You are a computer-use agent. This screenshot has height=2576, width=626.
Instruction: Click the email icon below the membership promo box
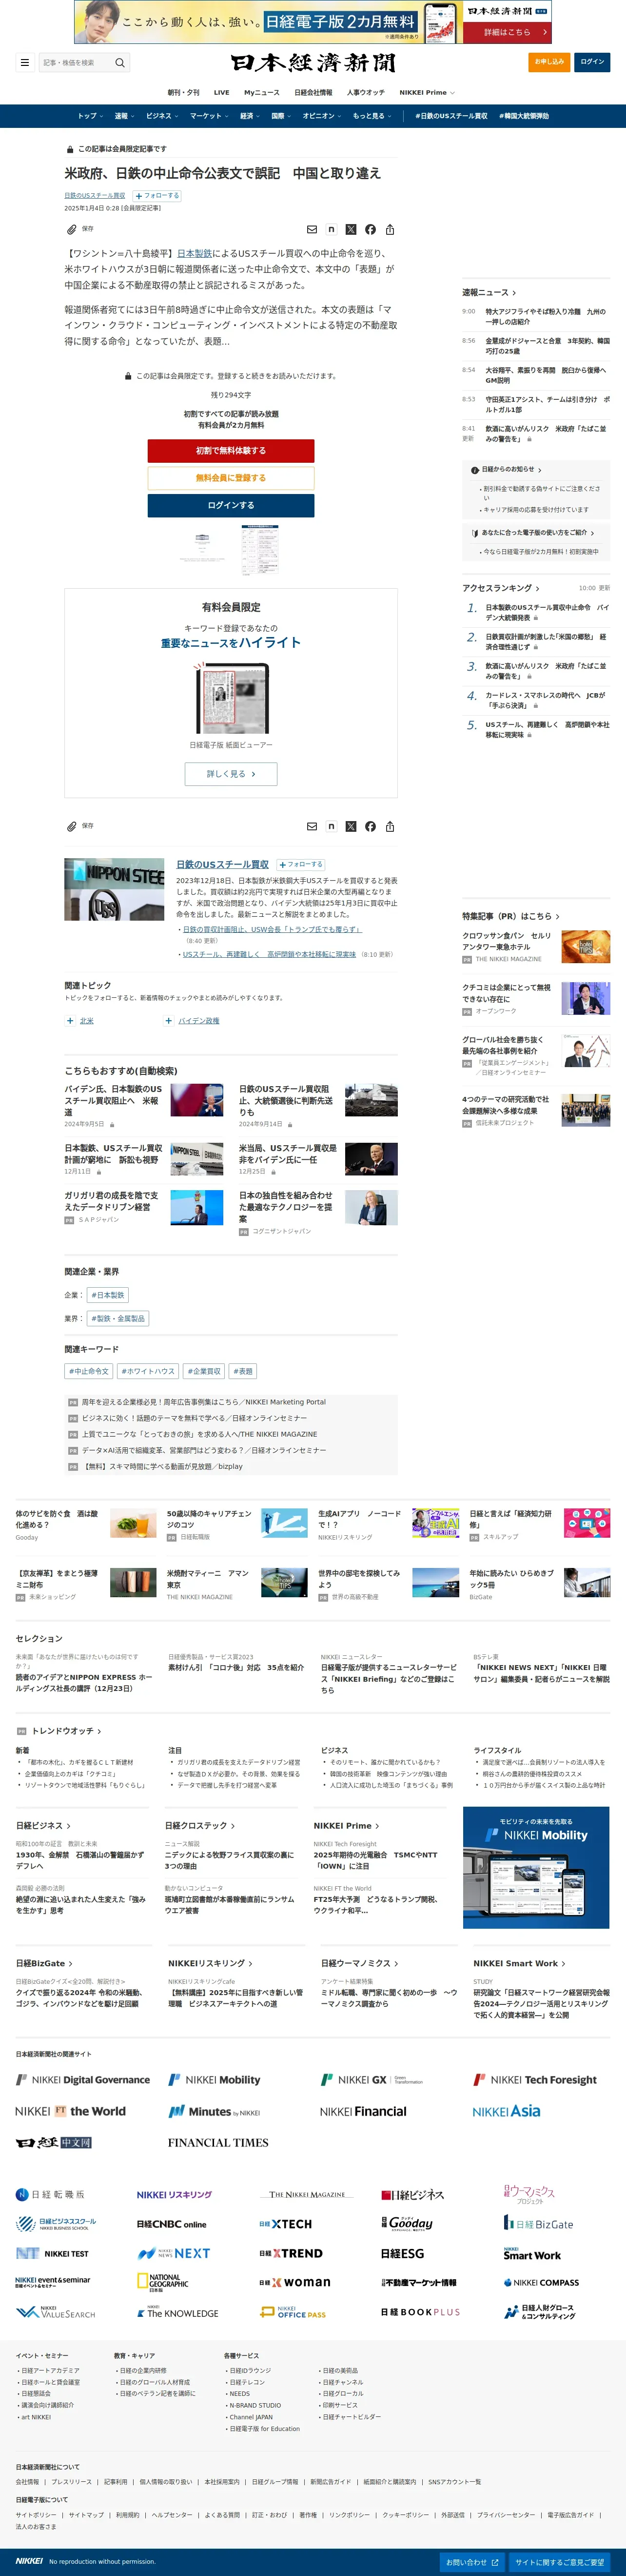coord(313,826)
